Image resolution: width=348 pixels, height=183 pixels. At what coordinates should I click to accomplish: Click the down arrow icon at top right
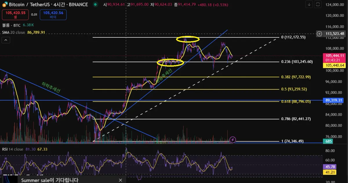point(309,4)
